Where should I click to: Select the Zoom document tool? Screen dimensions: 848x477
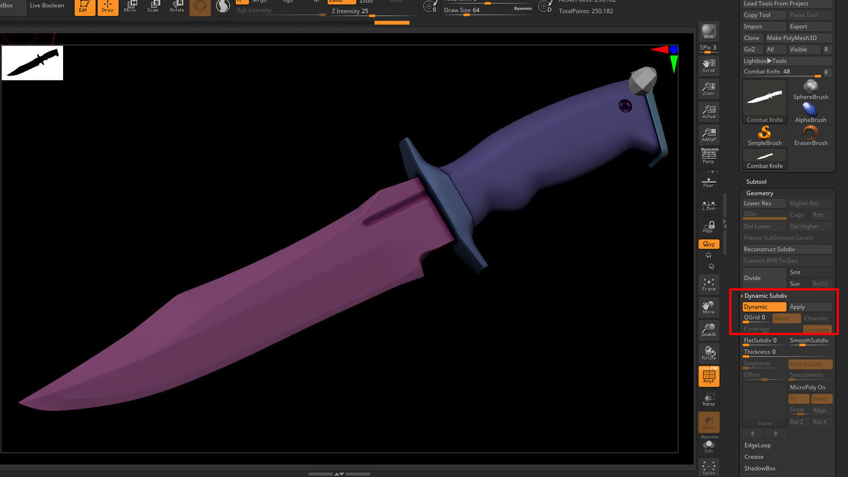coord(709,89)
